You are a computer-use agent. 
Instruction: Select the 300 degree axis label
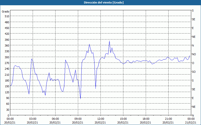[x=7, y=57]
